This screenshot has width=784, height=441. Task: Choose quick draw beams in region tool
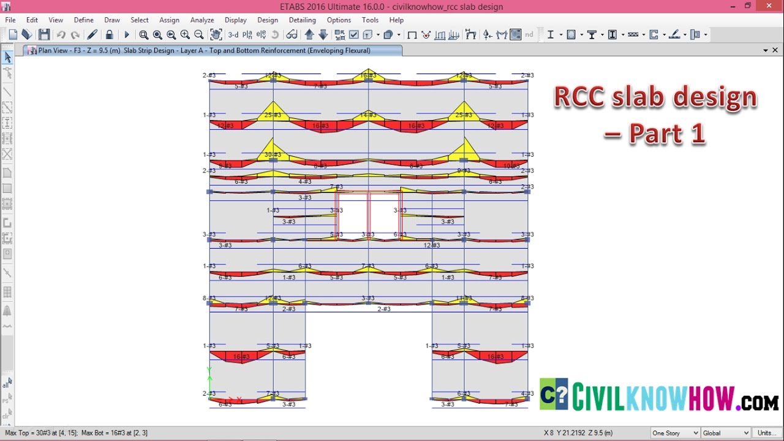click(7, 108)
